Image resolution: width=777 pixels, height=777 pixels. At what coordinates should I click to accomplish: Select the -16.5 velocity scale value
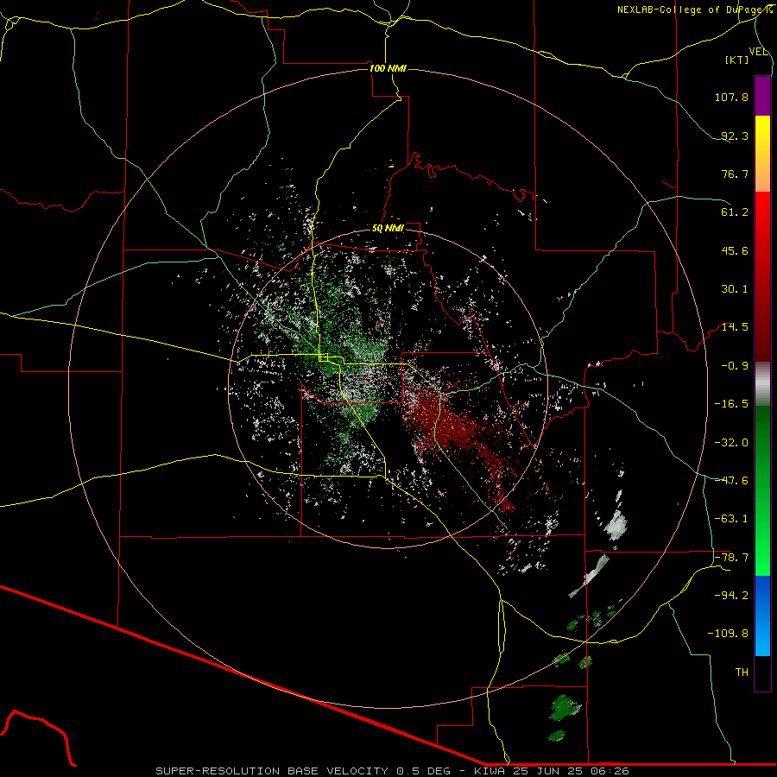(x=731, y=404)
